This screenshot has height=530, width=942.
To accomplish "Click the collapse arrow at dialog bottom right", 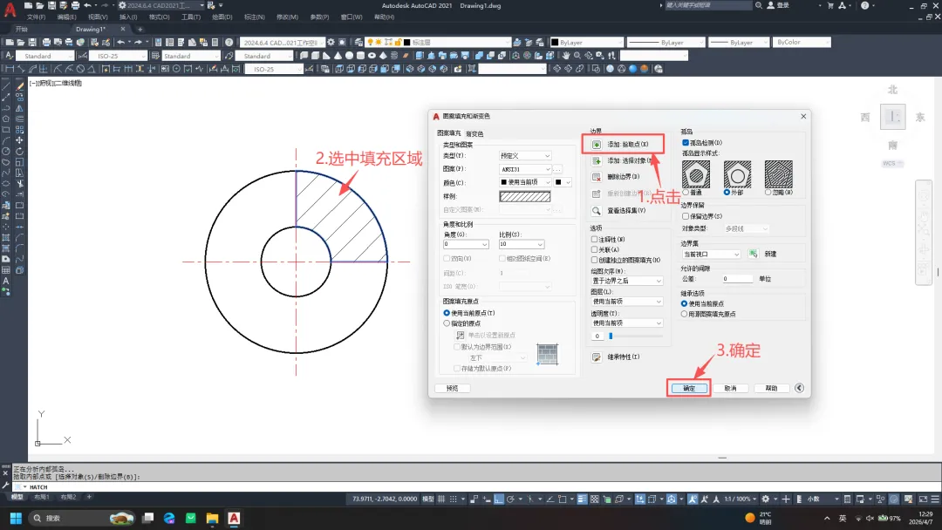I will [799, 388].
